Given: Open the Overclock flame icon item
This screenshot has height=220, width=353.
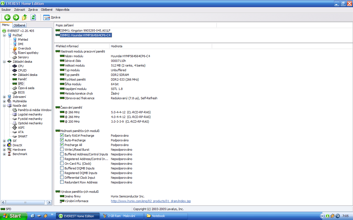Looking at the screenshot, I should pos(15,48).
